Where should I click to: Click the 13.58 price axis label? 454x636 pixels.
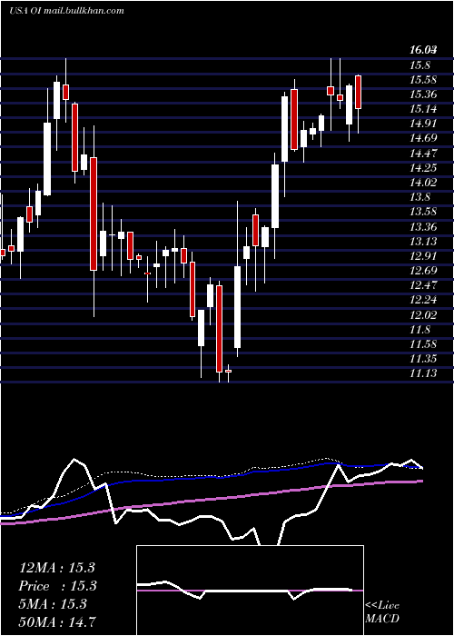423,212
